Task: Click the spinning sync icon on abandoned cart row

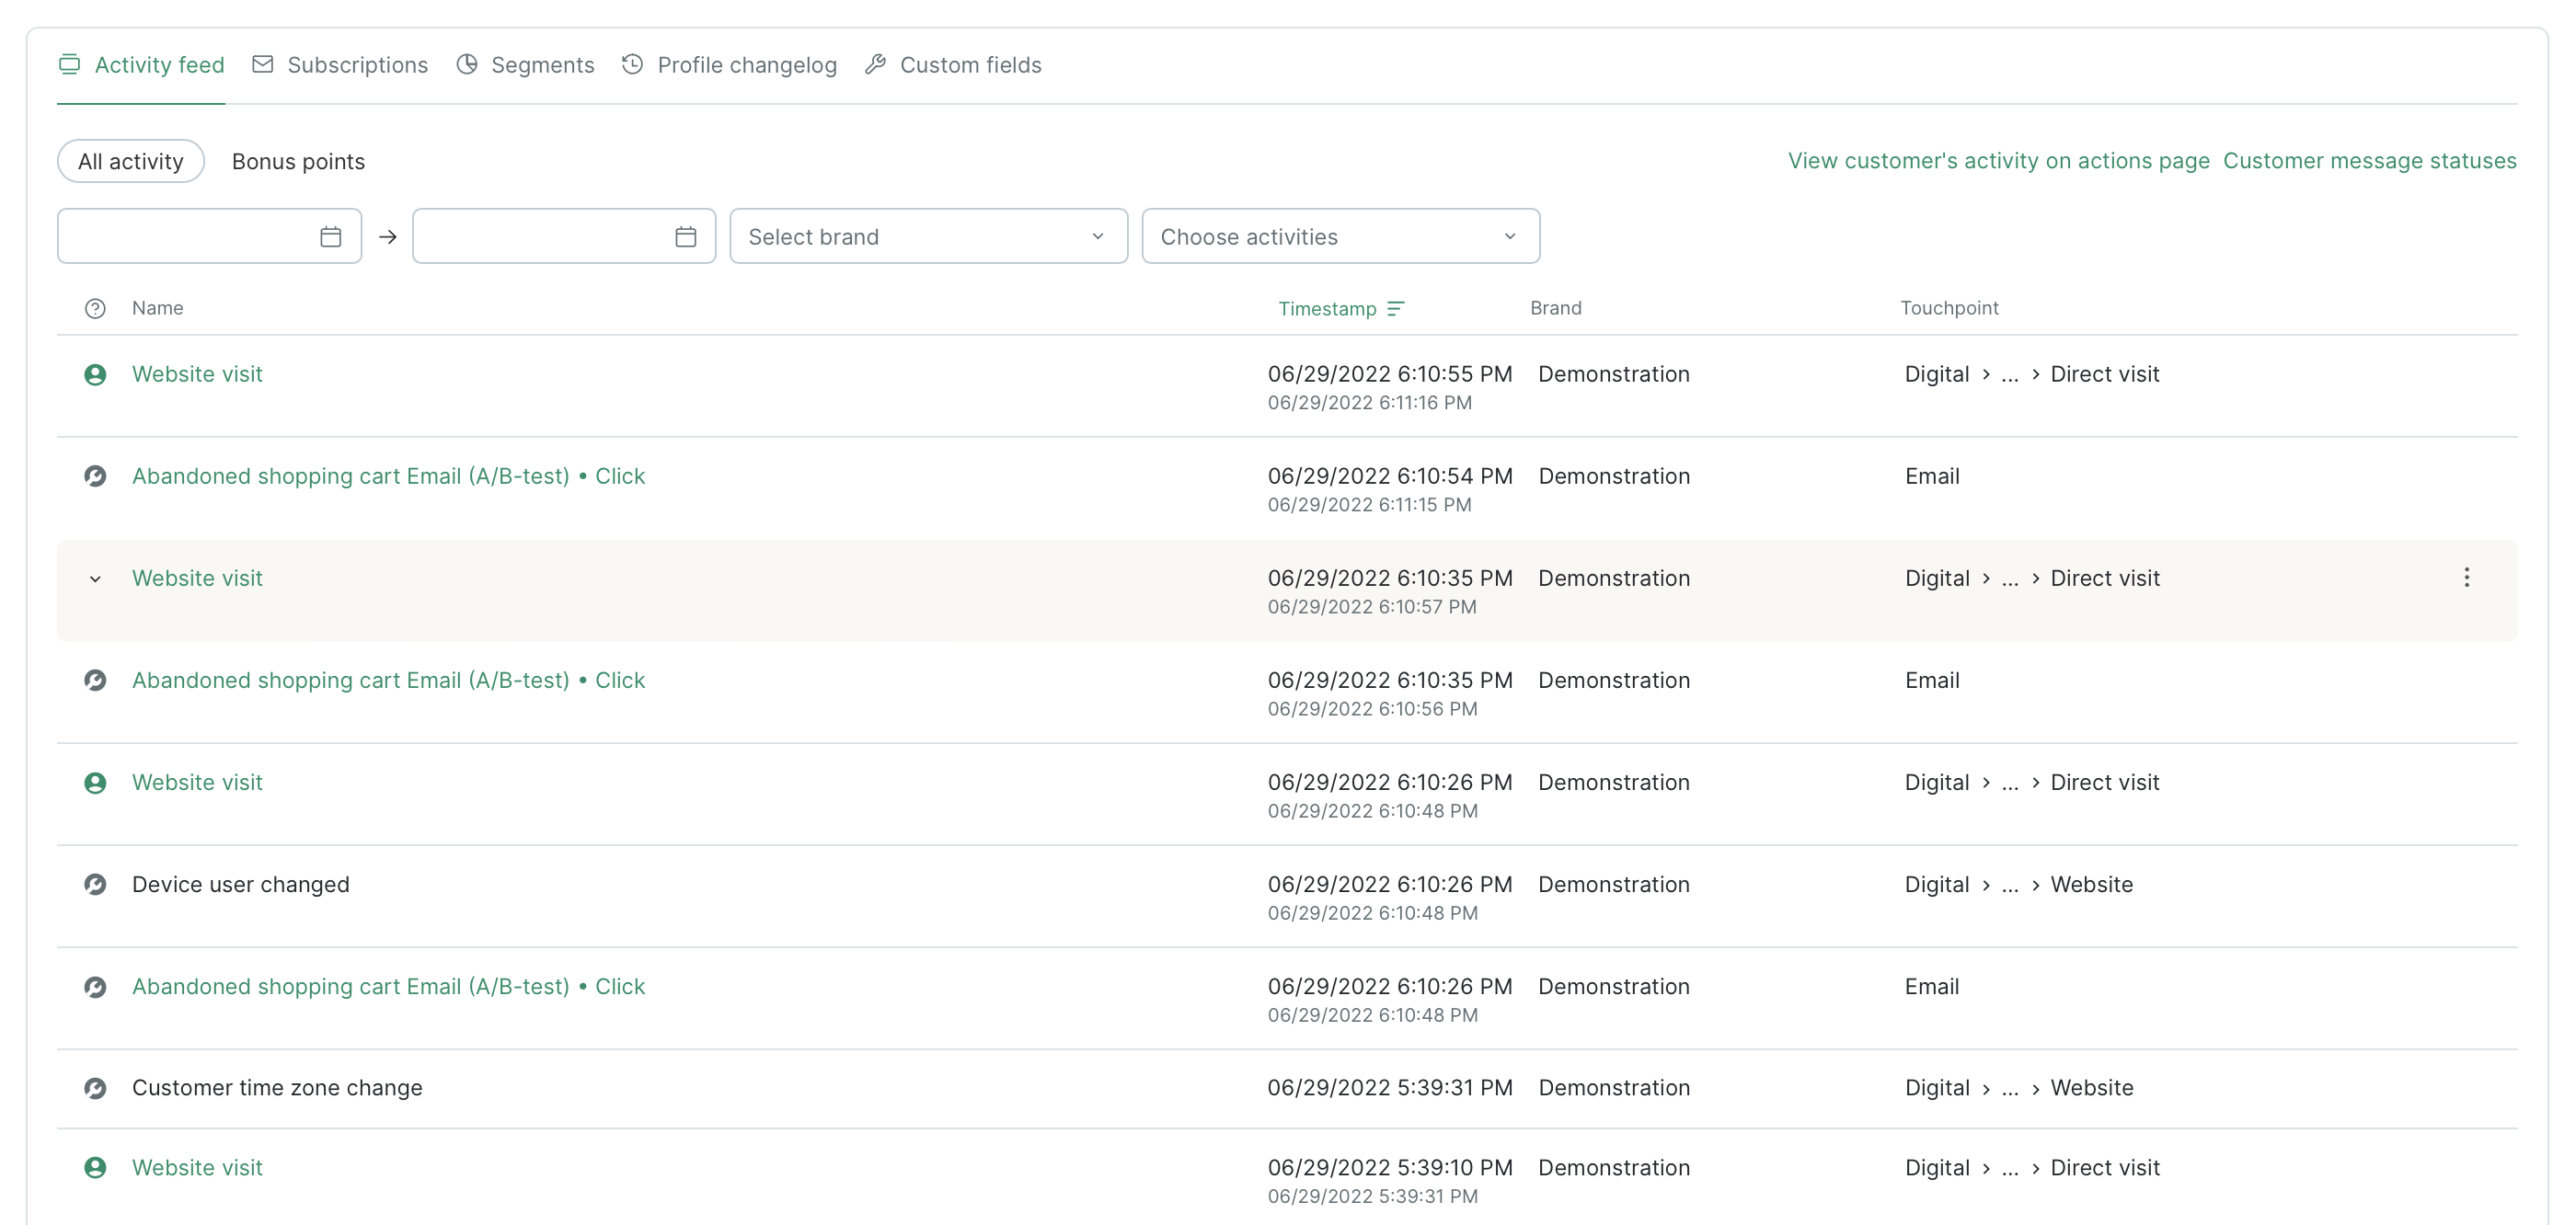Action: [94, 475]
